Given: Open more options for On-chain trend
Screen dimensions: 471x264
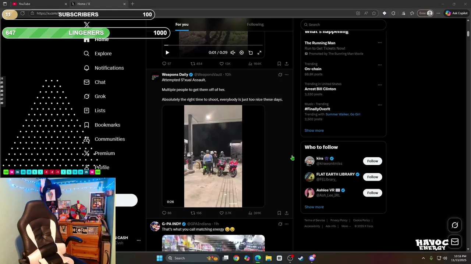Looking at the screenshot, I should pos(380,65).
